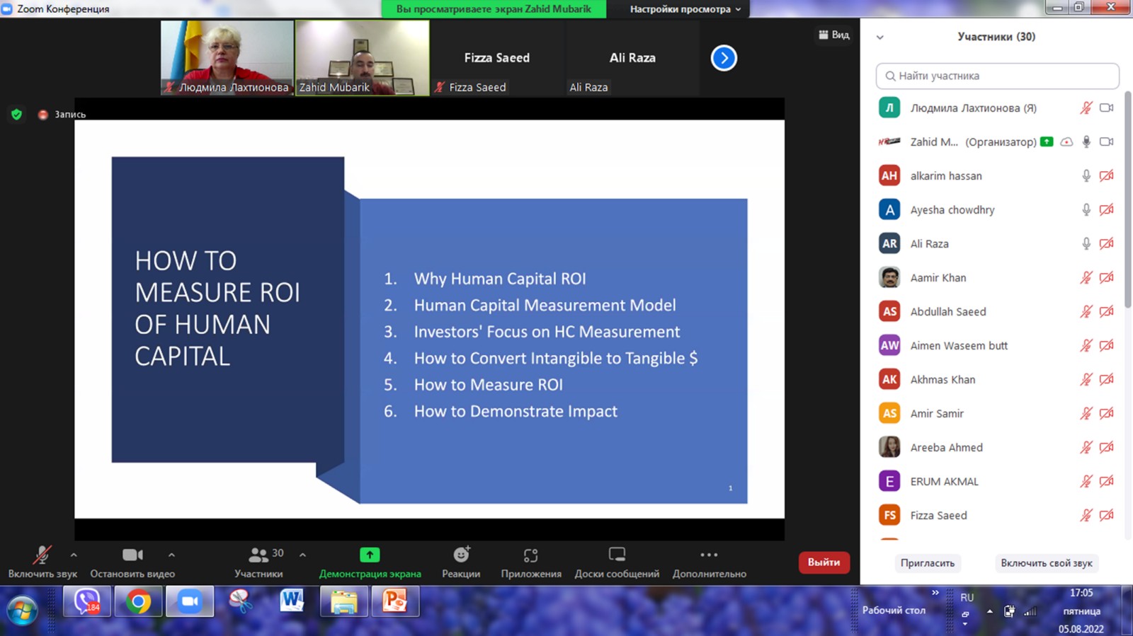This screenshot has width=1133, height=636.
Task: Open Google Chrome from the taskbar
Action: pos(139,602)
